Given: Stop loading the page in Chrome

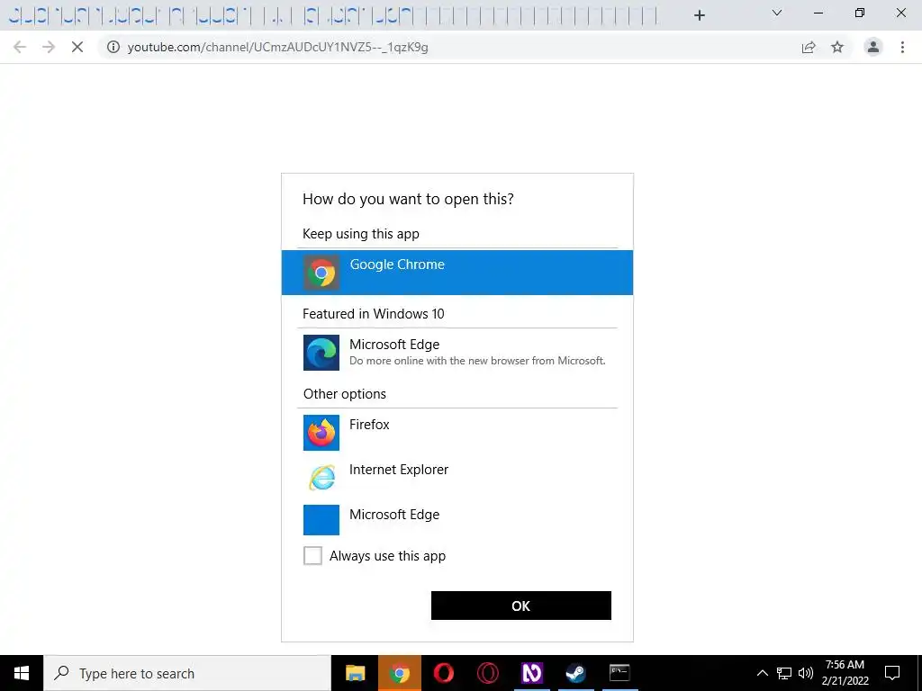Looking at the screenshot, I should pyautogui.click(x=77, y=47).
